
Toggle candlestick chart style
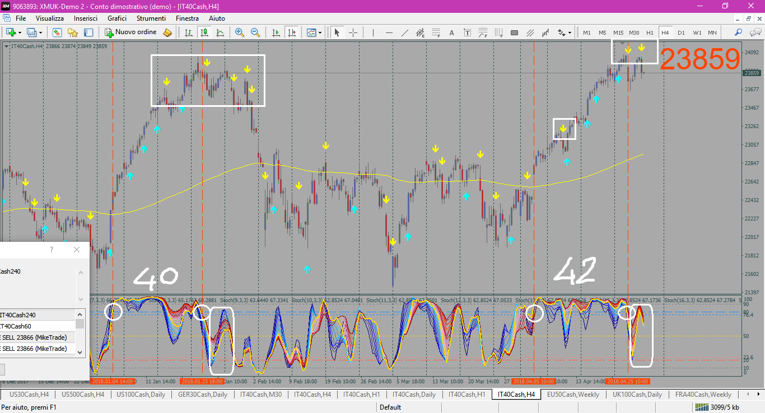[204, 32]
